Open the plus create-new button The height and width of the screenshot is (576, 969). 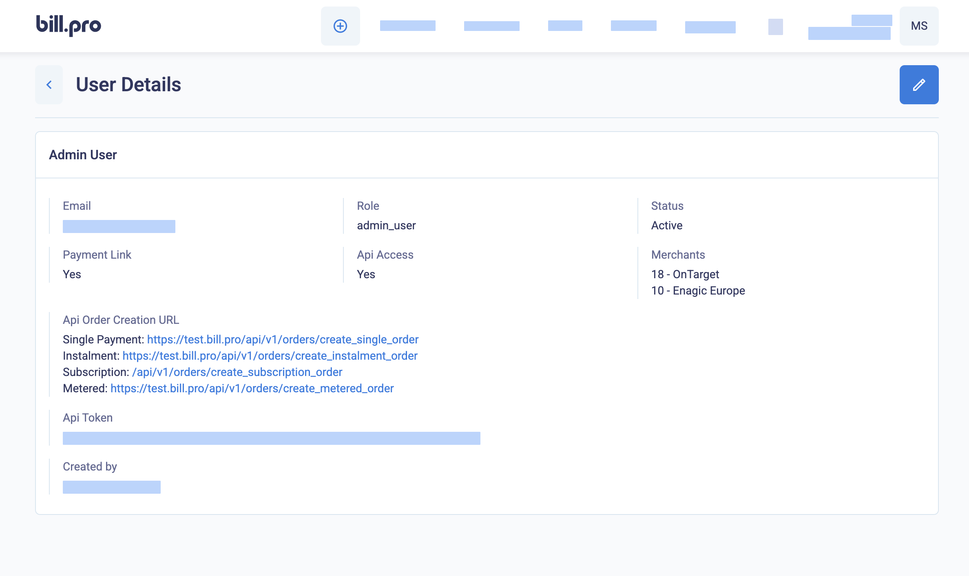(x=340, y=26)
